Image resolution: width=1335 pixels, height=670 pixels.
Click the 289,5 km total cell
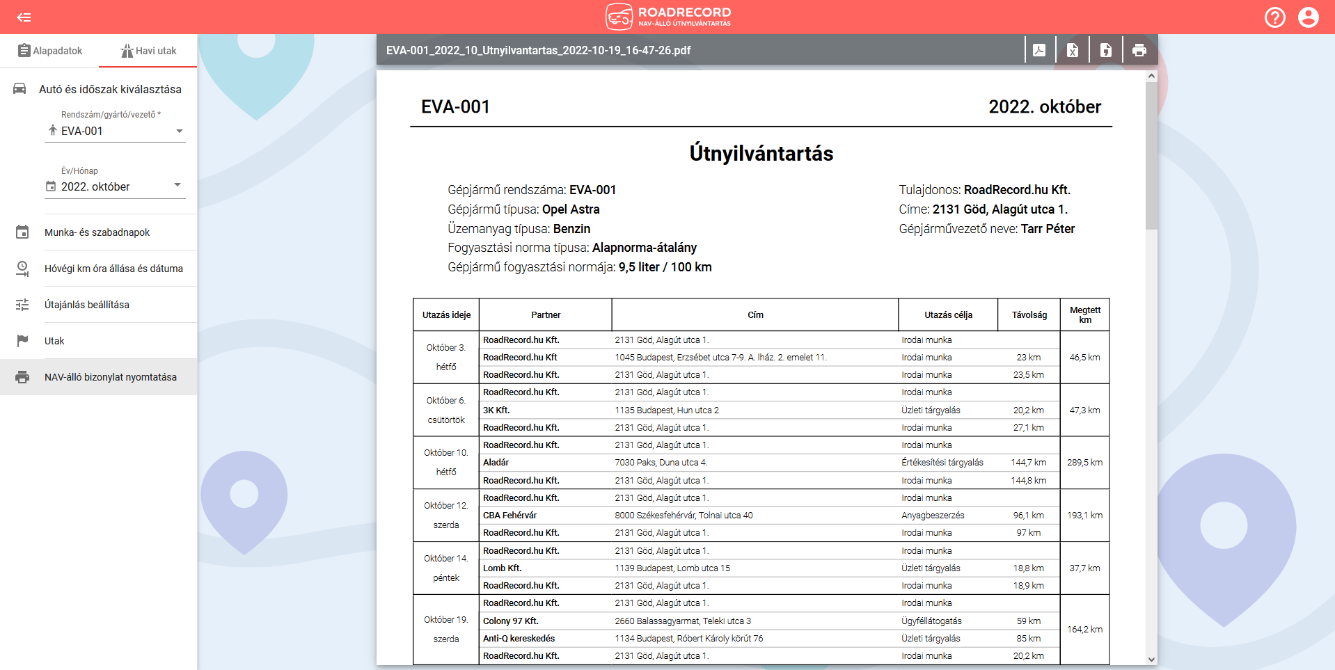tap(1085, 463)
